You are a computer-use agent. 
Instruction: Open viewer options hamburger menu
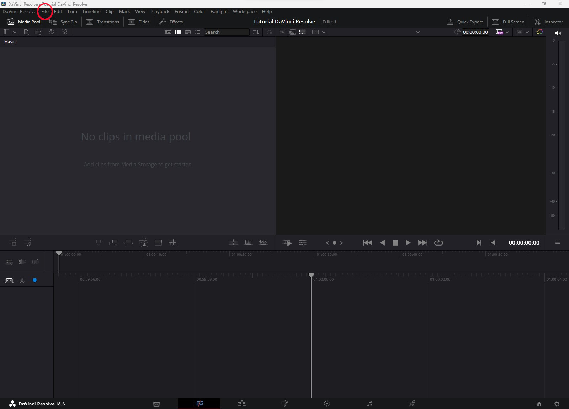(x=558, y=242)
